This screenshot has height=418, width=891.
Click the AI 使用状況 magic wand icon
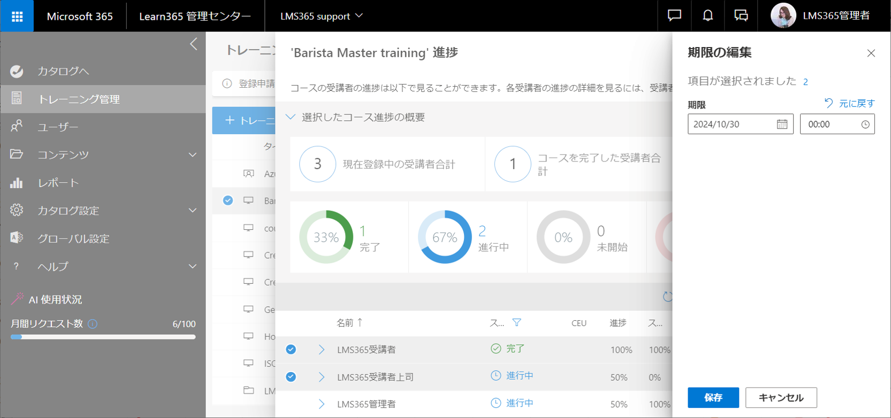(17, 298)
